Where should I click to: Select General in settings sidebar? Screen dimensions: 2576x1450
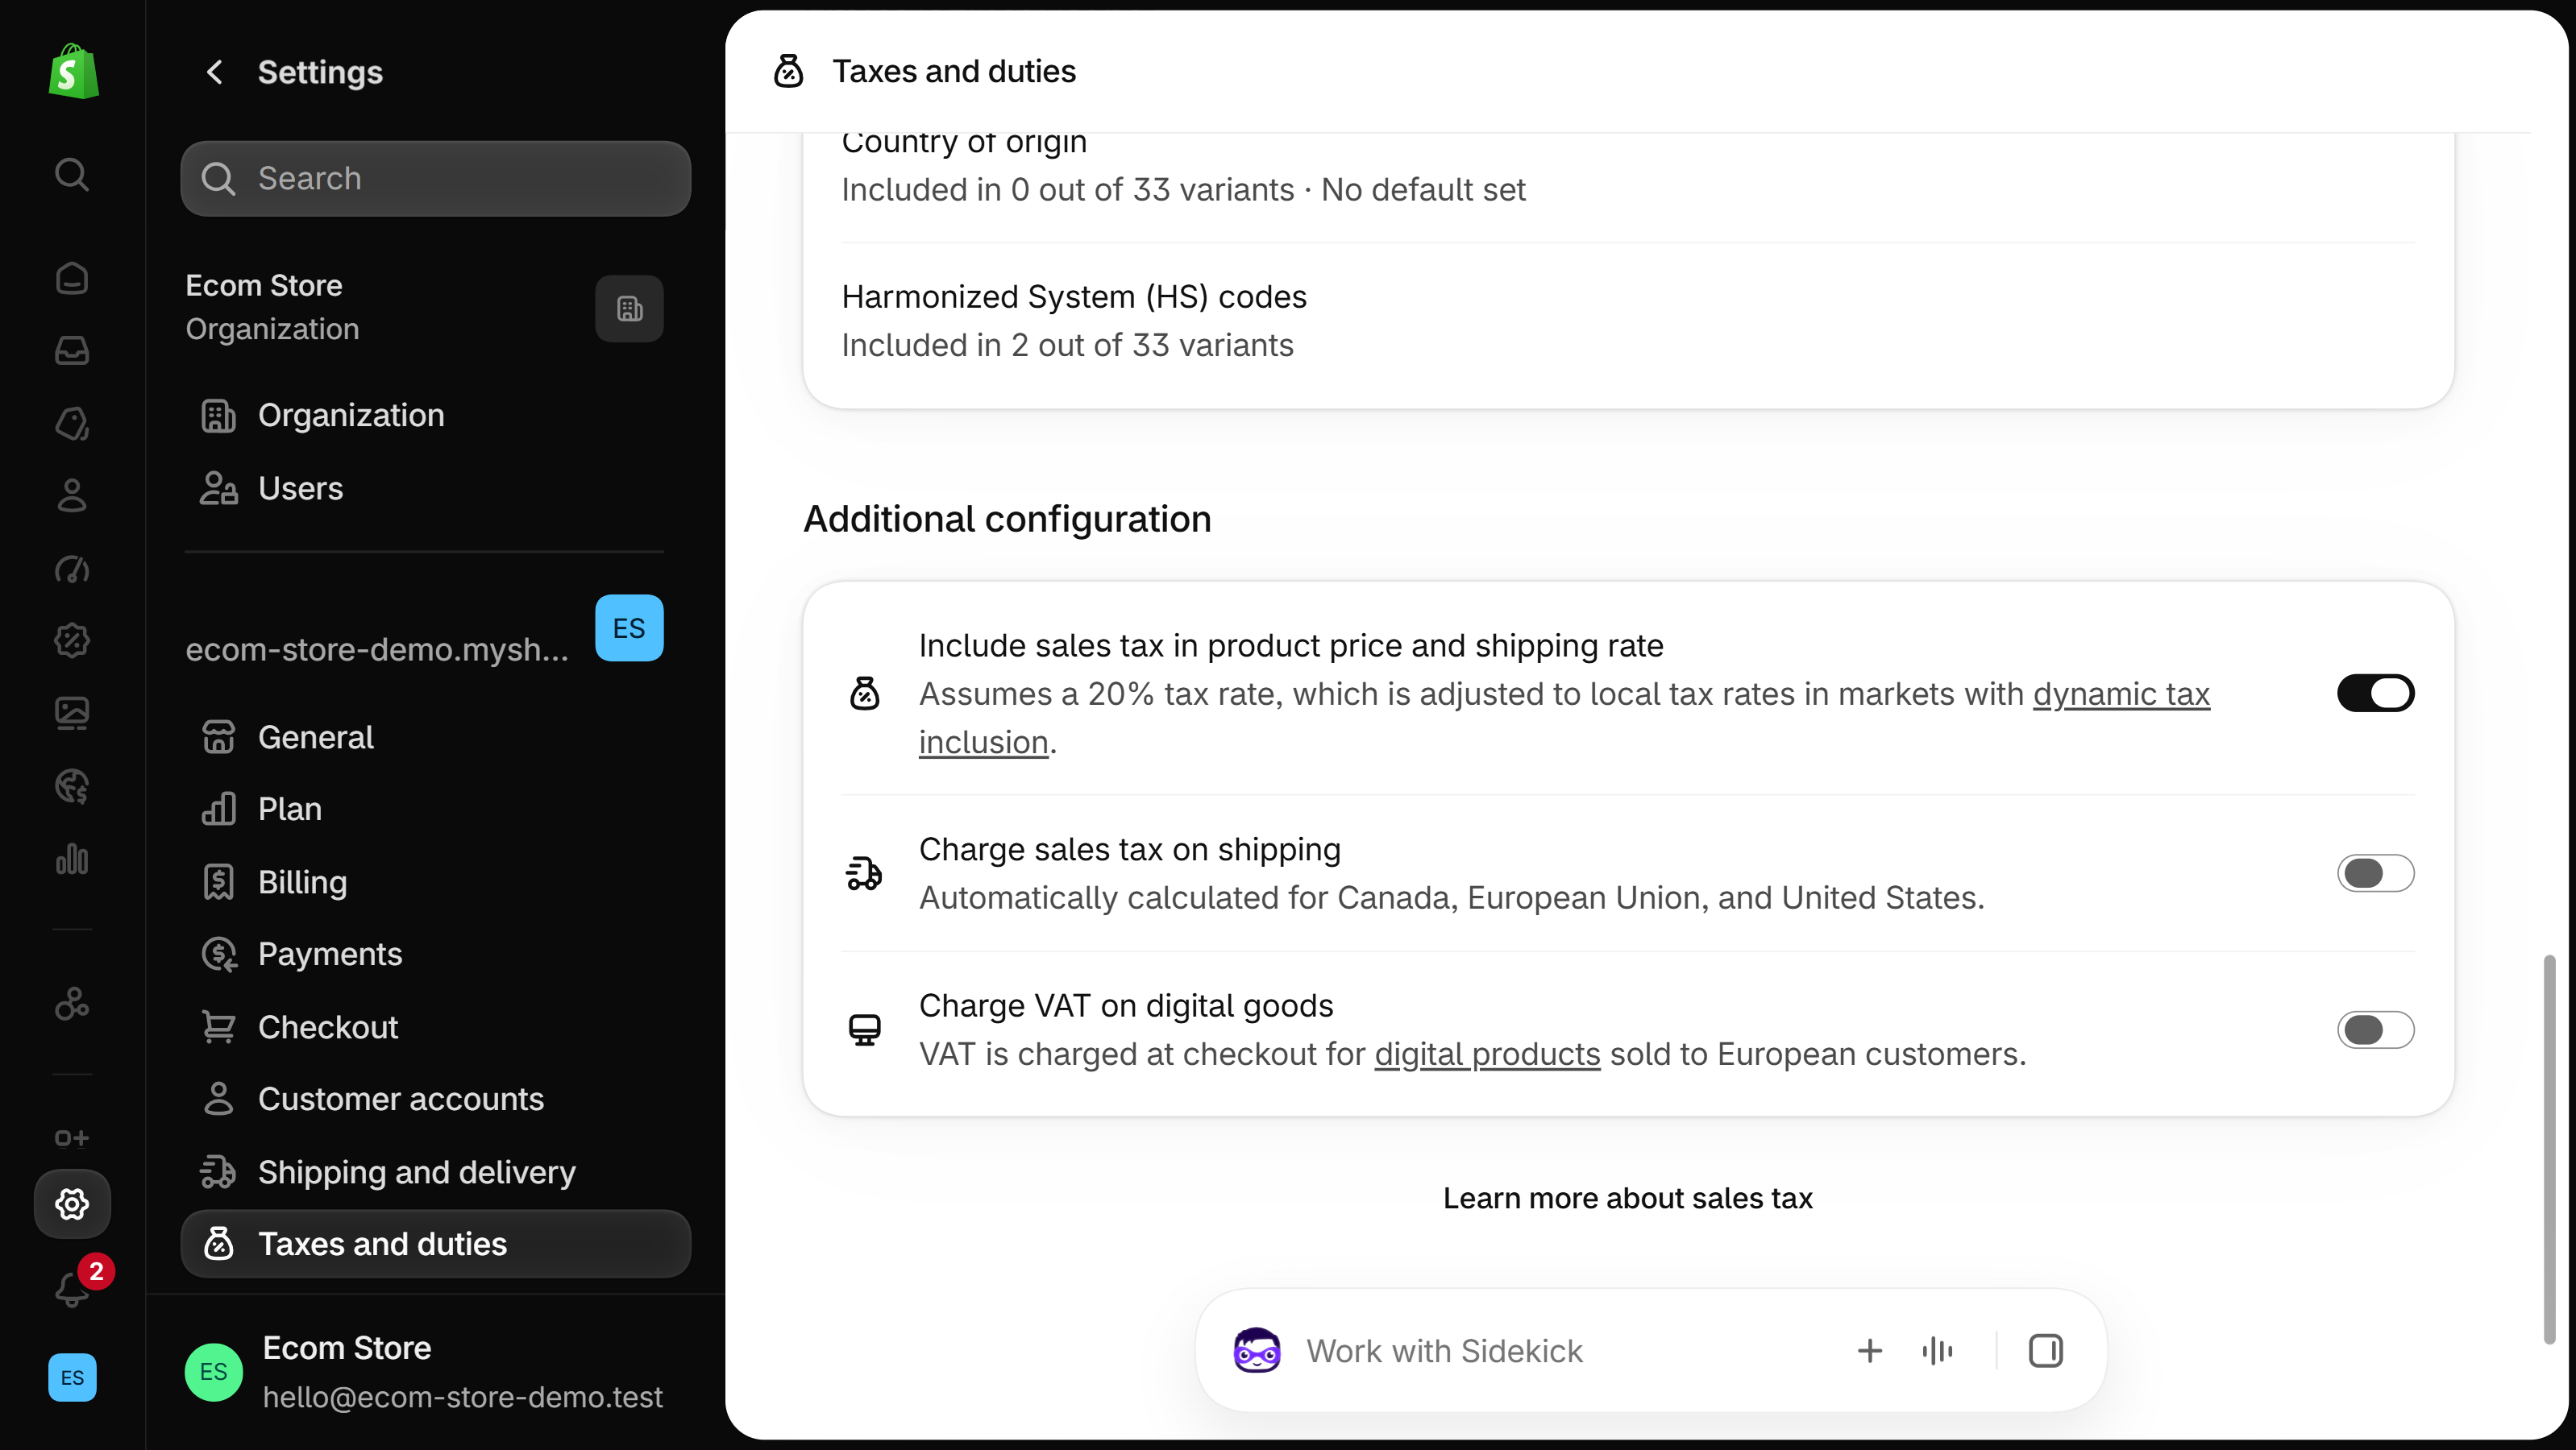435,738
